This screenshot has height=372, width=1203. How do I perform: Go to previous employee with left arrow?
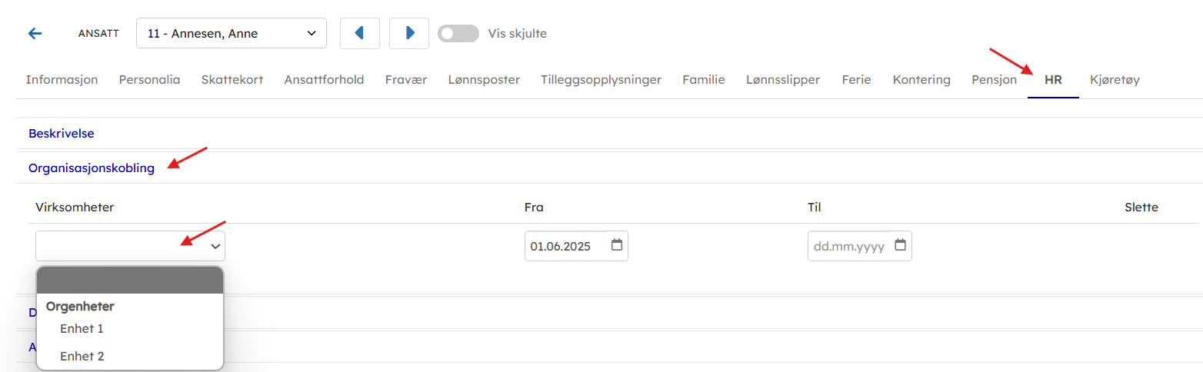(x=359, y=33)
